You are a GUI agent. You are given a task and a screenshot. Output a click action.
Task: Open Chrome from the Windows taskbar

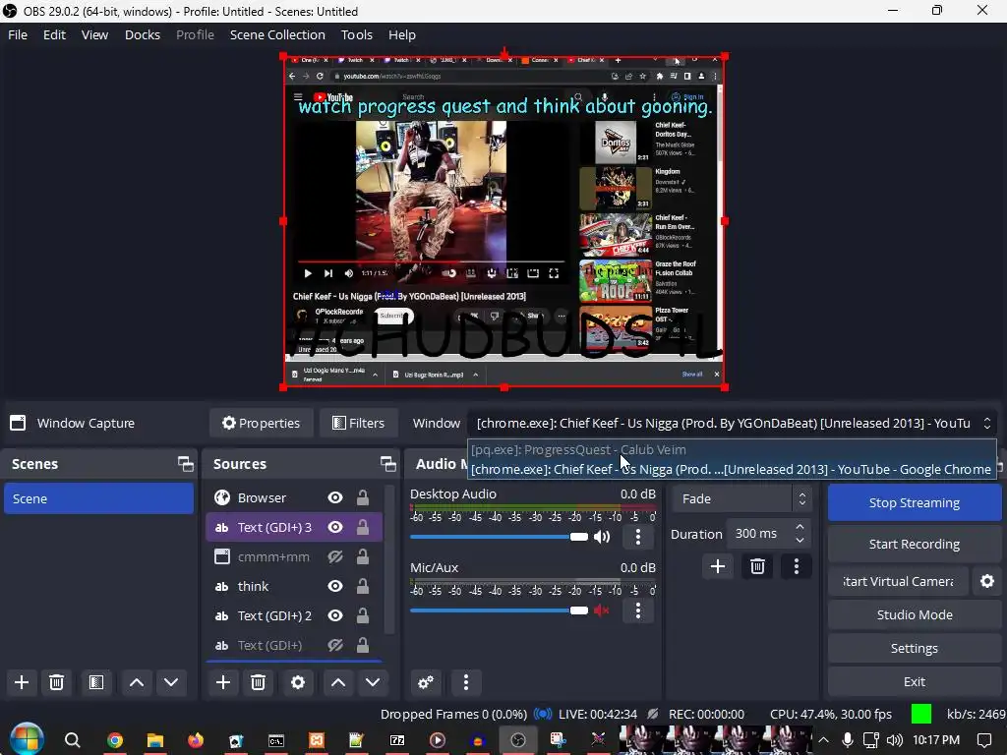tap(115, 740)
